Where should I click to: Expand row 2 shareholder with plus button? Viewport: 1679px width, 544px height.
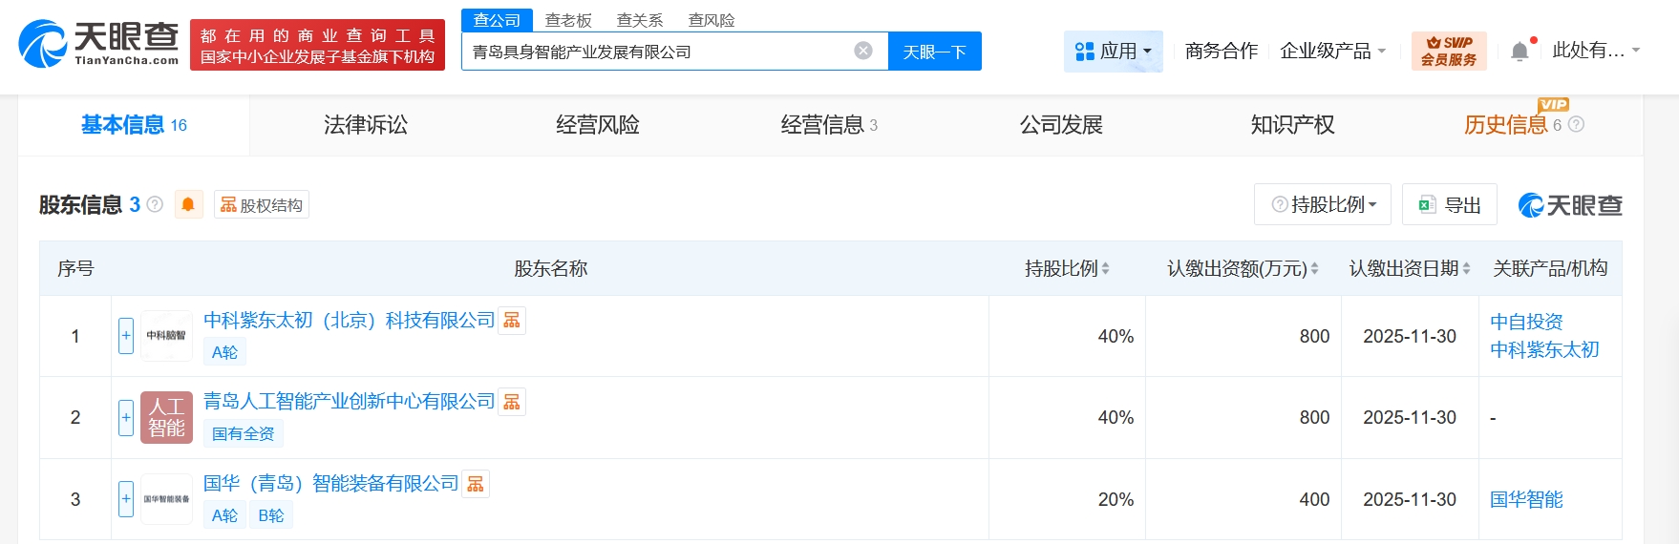click(x=126, y=417)
